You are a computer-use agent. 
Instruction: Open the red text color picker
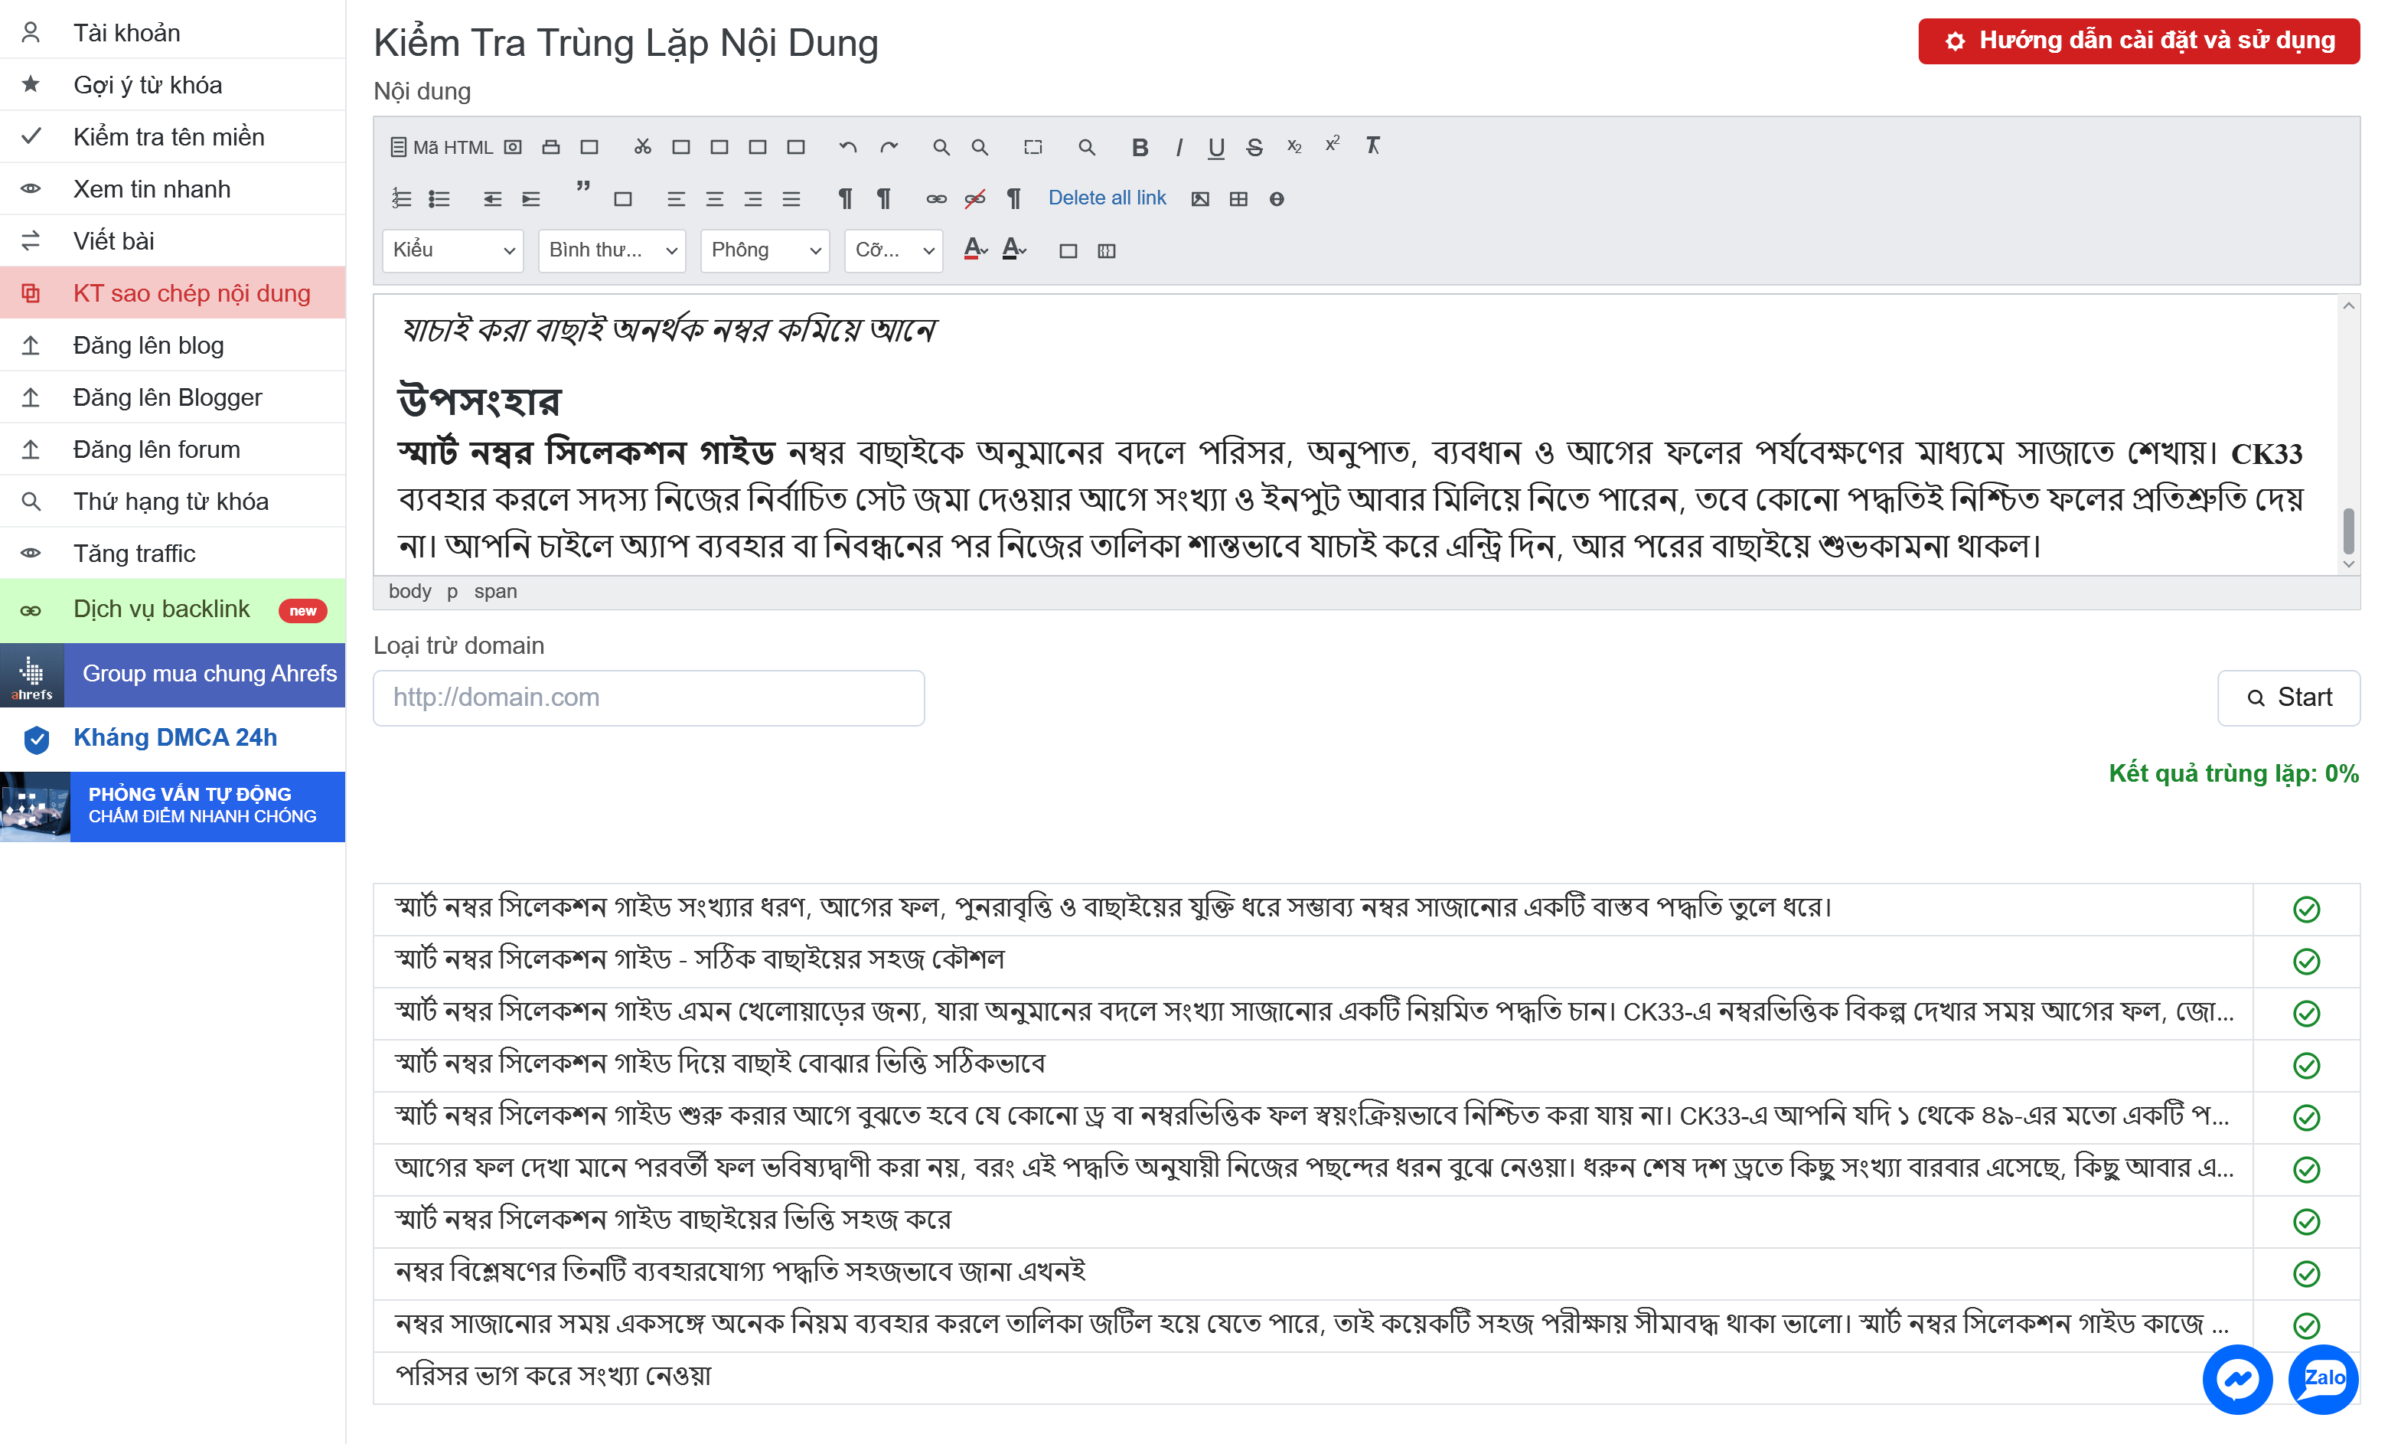pyautogui.click(x=975, y=250)
